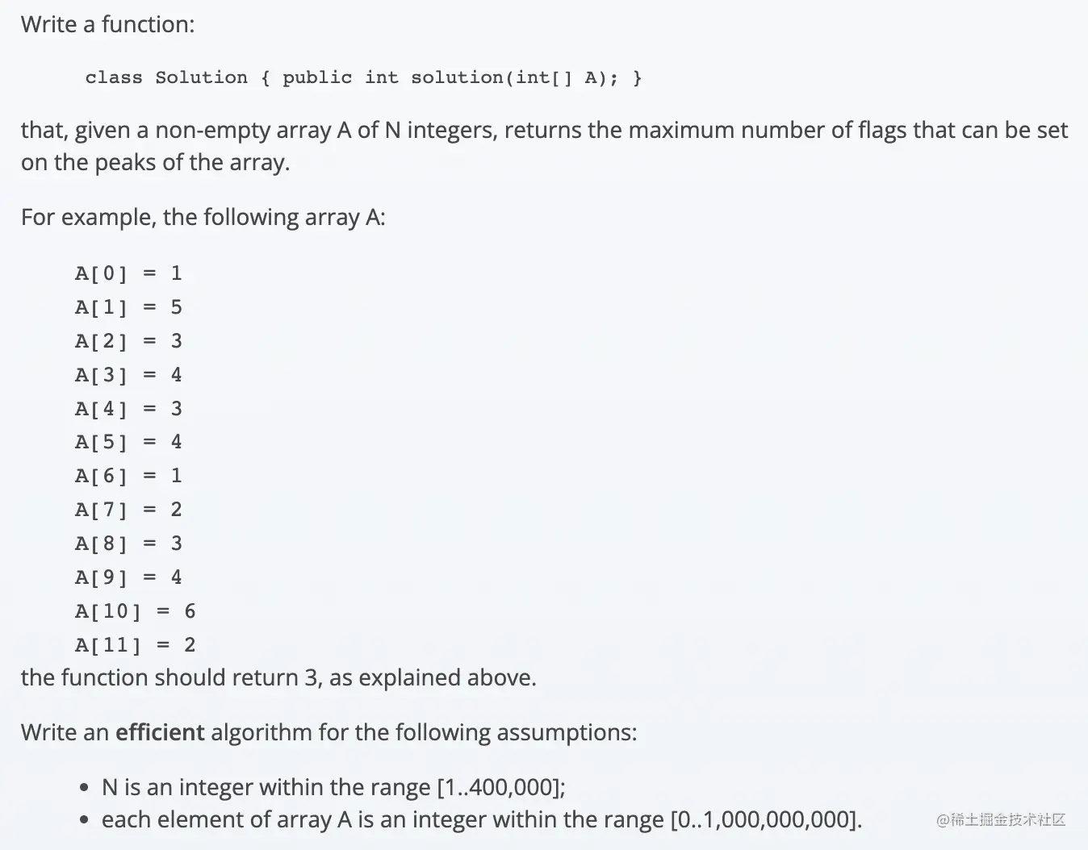Click the line "A[2] = 3"
The height and width of the screenshot is (850, 1088).
(x=128, y=341)
